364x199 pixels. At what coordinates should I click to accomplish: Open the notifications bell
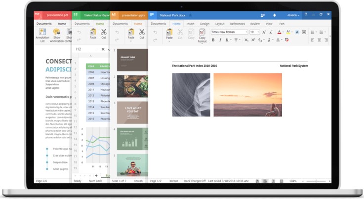click(275, 15)
